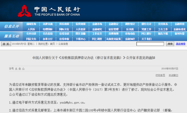The width and height of the screenshot is (187, 113).
Task: Open 公告信息 under 服务互动
Action: click(x=48, y=34)
